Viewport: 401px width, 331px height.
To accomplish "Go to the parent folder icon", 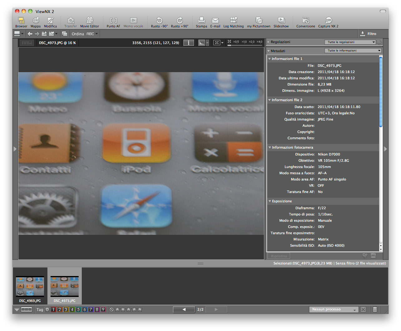I will click(44, 34).
